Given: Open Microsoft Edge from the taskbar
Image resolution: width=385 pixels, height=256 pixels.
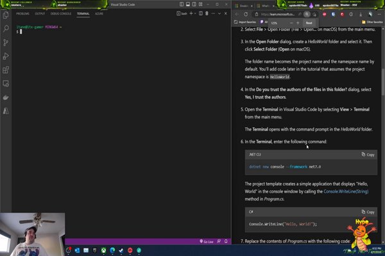Looking at the screenshot, I should coord(112,250).
